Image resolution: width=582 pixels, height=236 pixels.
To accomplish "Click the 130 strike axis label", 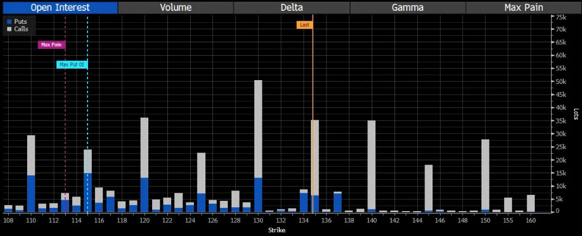I will pyautogui.click(x=258, y=220).
